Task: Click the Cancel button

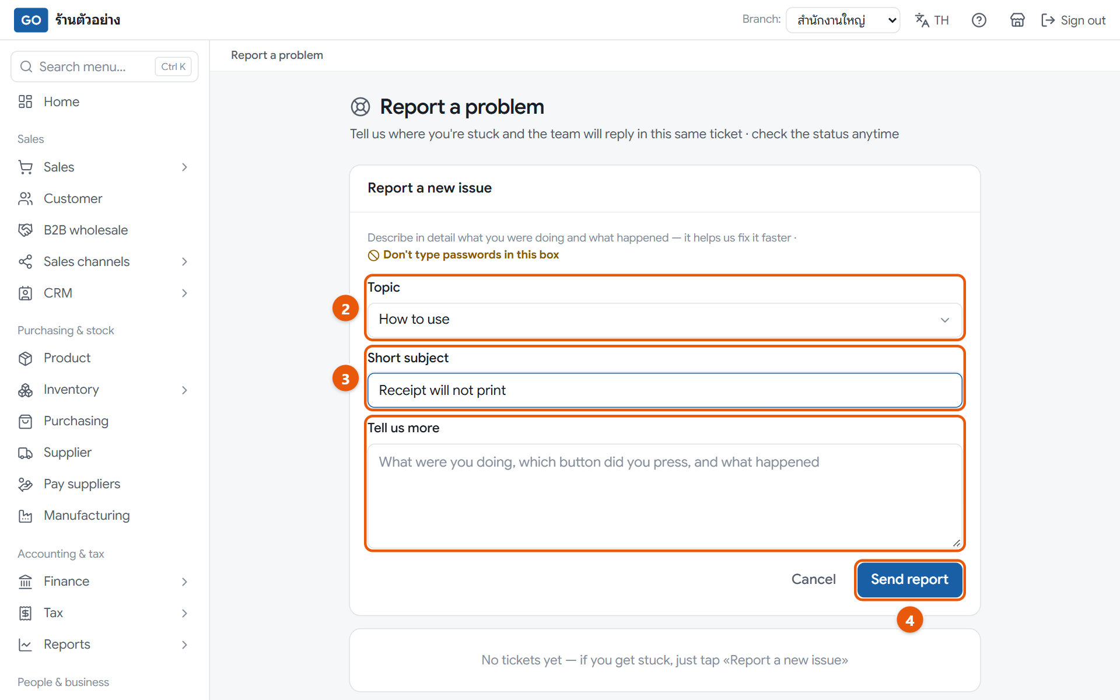Action: pyautogui.click(x=813, y=579)
